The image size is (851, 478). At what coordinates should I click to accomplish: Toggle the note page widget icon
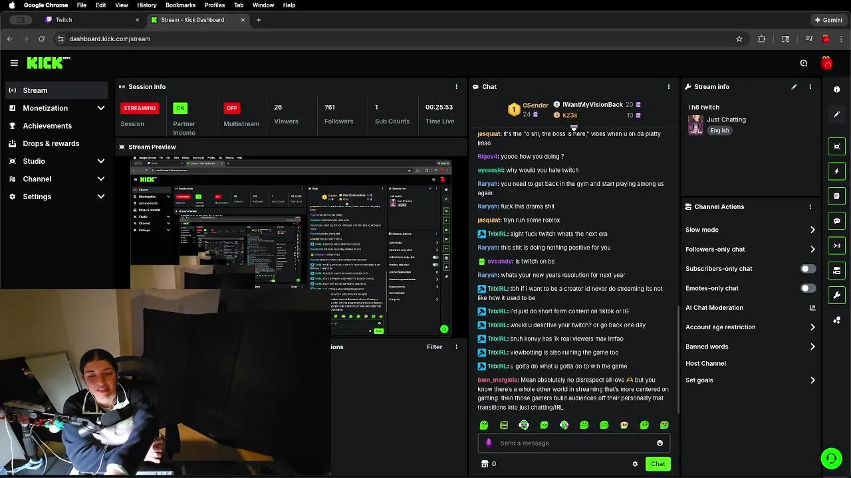point(836,196)
